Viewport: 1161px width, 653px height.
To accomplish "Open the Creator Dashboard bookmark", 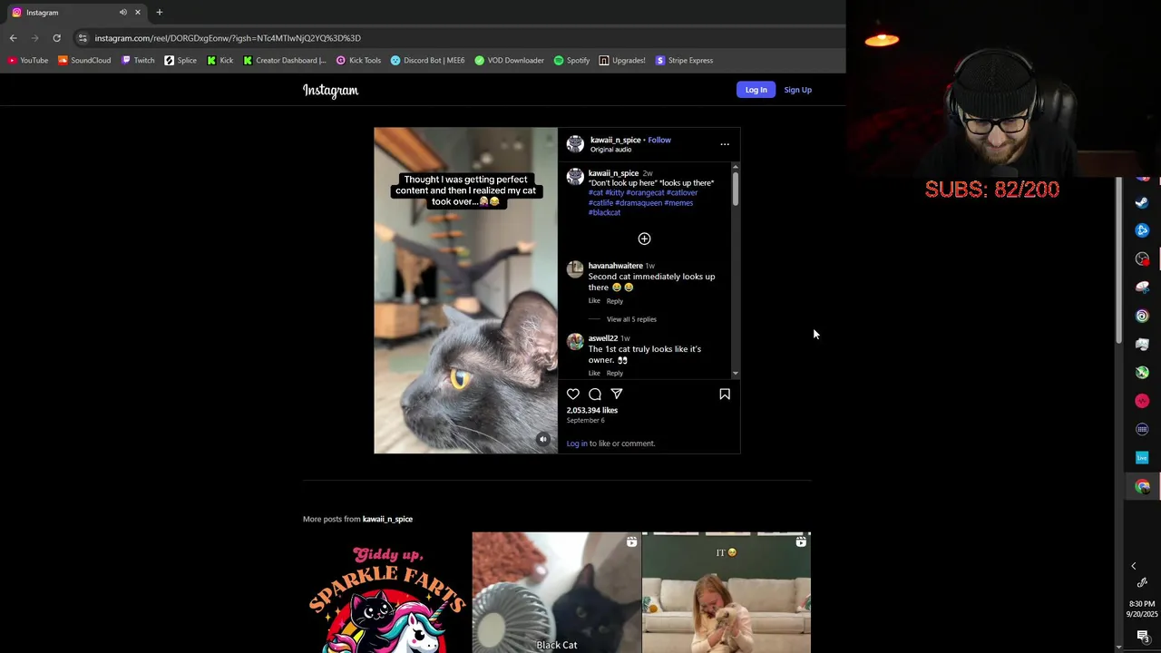I will (x=285, y=61).
